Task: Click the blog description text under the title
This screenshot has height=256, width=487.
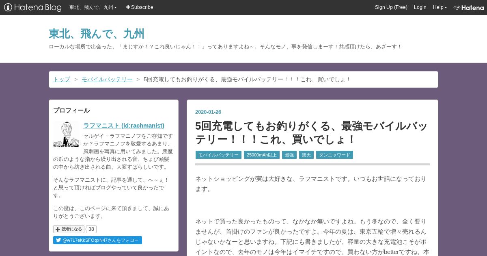Action: click(225, 47)
